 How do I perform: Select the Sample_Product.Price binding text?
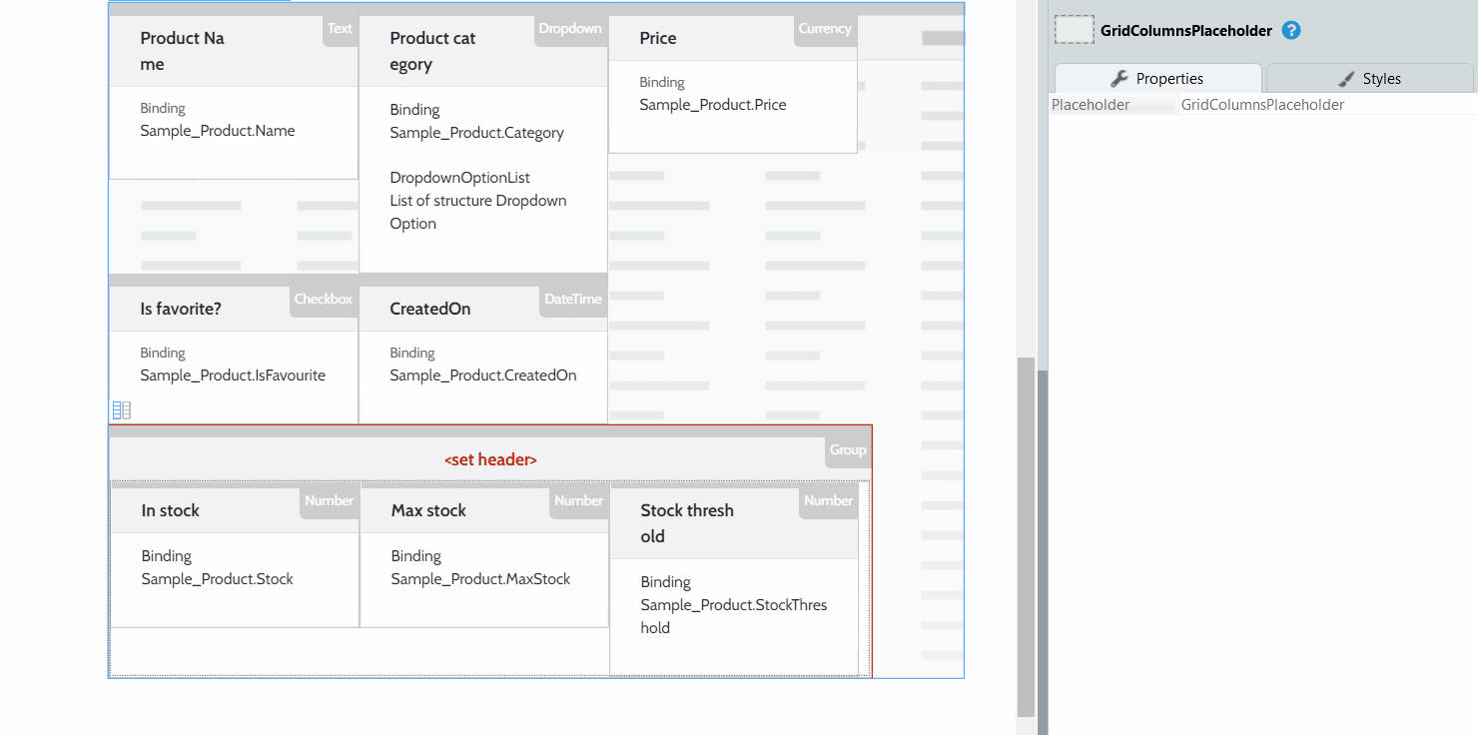point(712,105)
